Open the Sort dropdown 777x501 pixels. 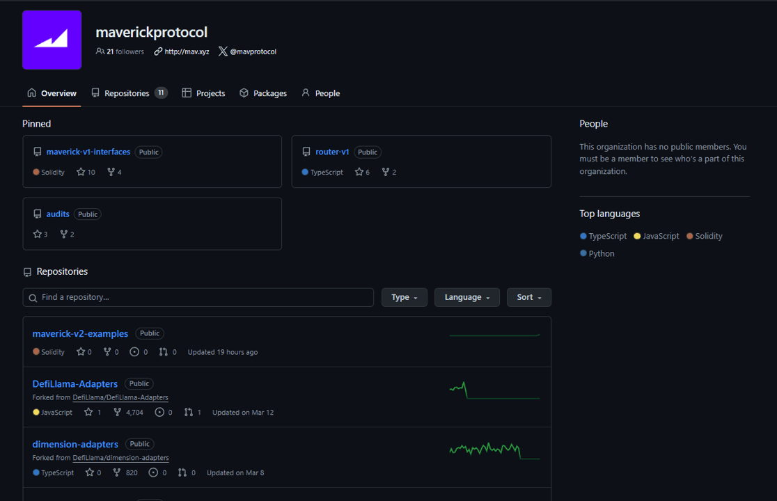528,298
